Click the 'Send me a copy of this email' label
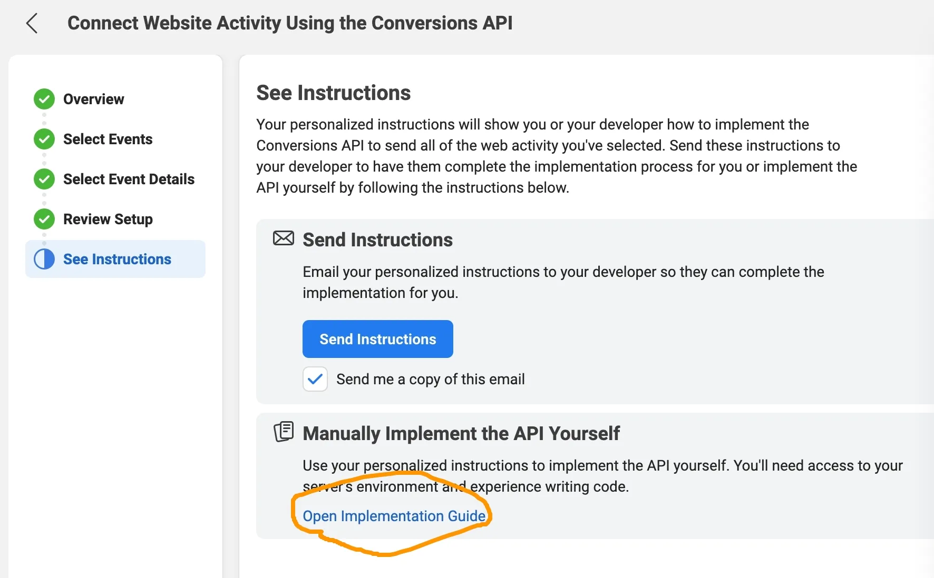 431,379
